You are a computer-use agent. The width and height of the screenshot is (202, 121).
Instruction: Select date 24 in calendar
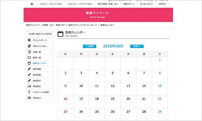tap(81, 112)
